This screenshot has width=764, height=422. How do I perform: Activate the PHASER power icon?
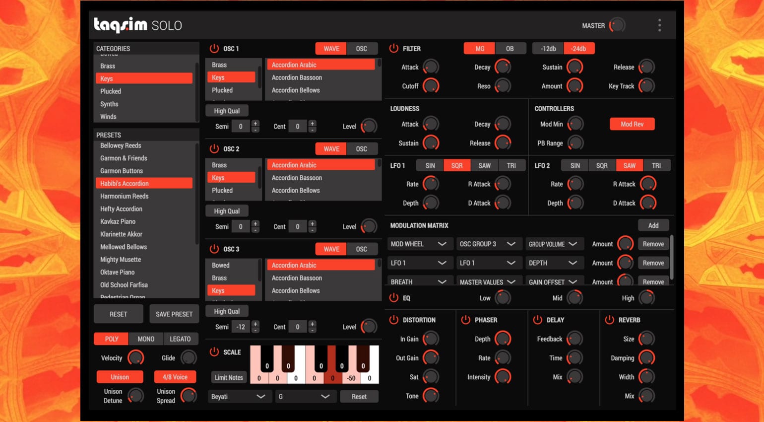tap(466, 320)
